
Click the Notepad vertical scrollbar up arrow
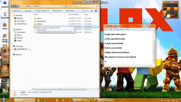tap(154, 32)
